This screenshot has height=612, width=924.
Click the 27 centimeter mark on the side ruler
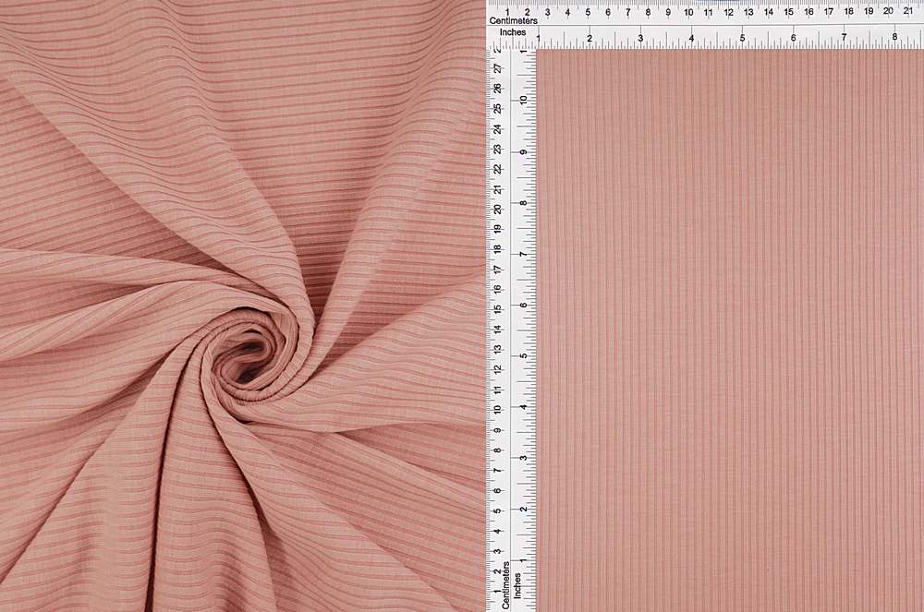[x=499, y=68]
